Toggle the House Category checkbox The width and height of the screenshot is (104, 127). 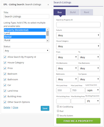tap(5, 63)
